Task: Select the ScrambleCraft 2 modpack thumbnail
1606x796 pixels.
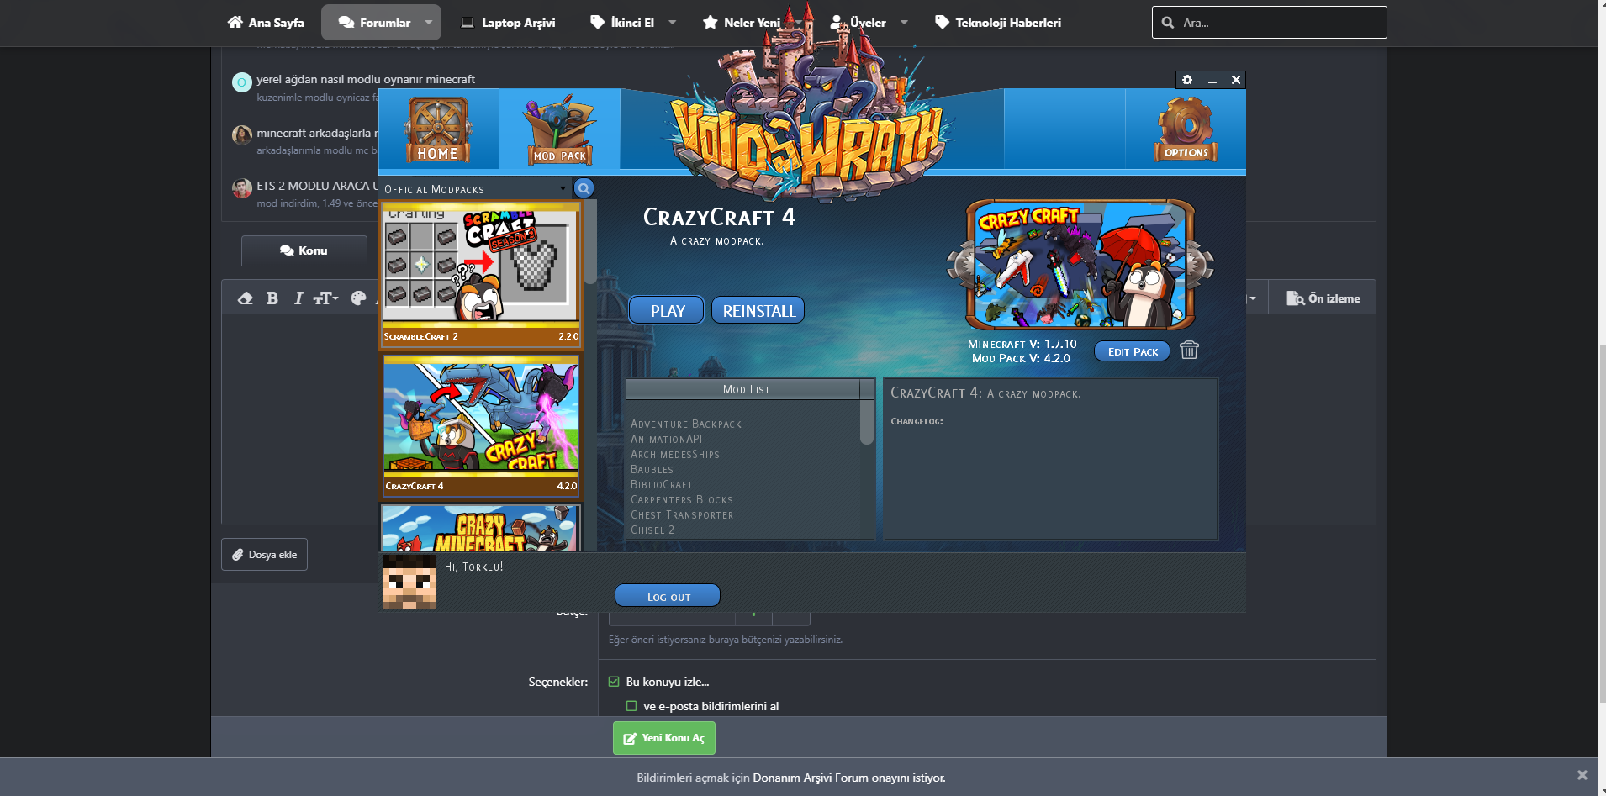Action: tap(480, 274)
